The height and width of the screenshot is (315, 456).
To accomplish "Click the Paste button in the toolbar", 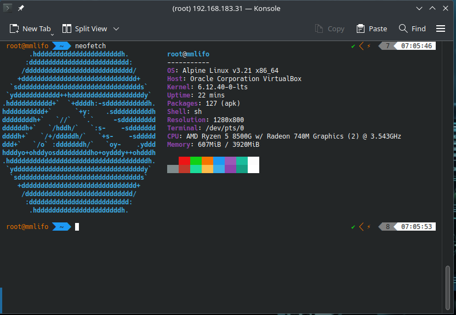I will 372,28.
